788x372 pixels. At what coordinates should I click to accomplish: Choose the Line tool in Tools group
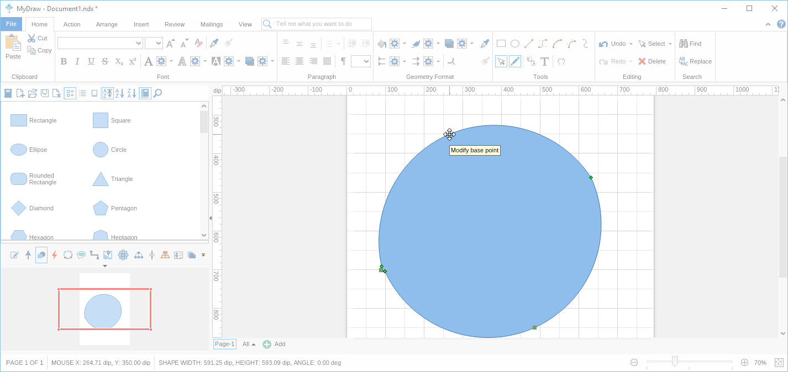click(529, 44)
